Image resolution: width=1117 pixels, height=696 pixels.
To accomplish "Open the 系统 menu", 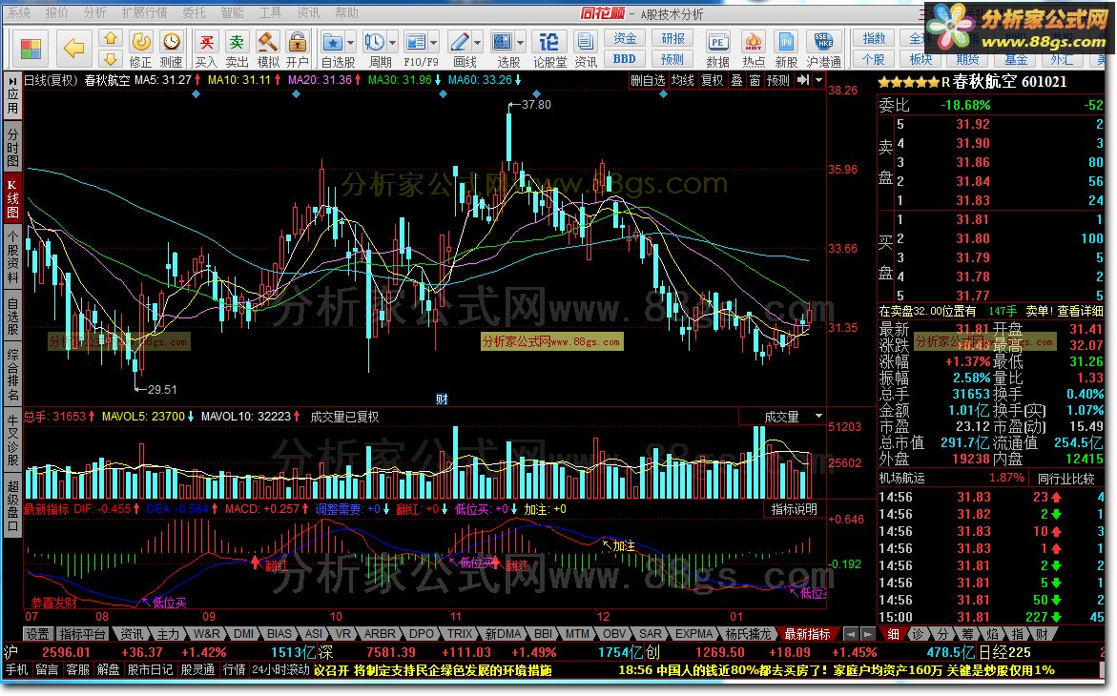I will (19, 12).
